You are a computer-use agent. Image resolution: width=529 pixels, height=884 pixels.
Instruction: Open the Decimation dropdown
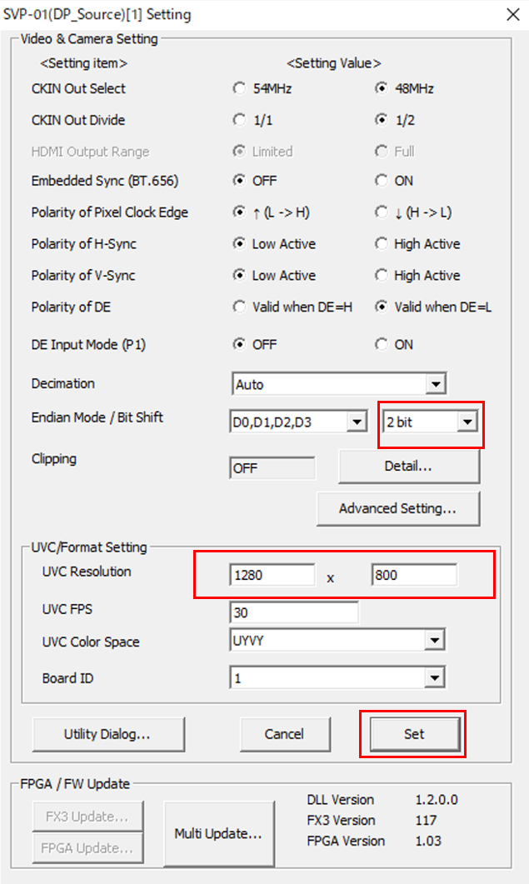pos(435,384)
